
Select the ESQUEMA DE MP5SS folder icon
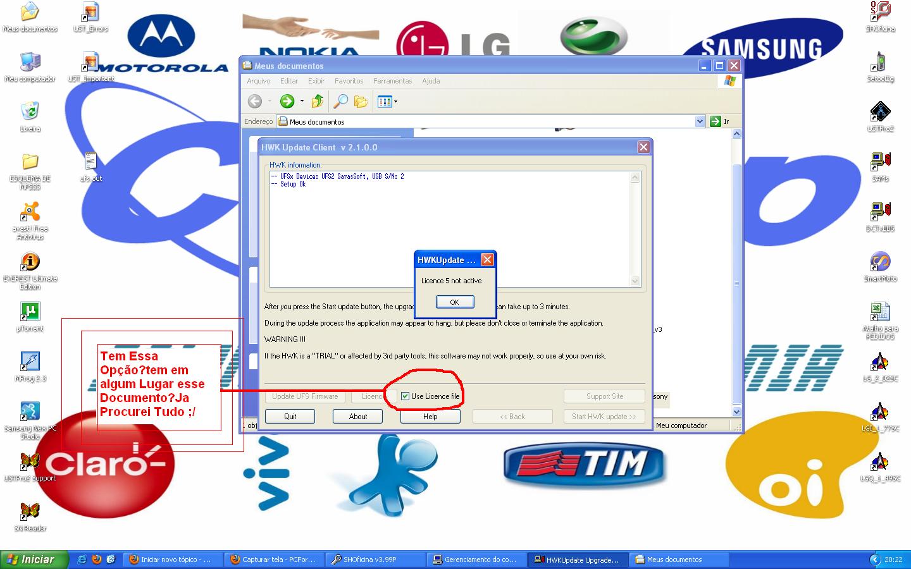[30, 171]
